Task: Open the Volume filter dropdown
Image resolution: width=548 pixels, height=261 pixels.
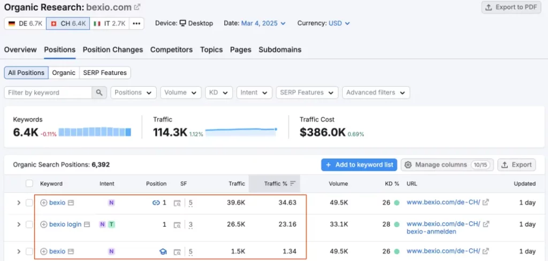Action: point(181,93)
